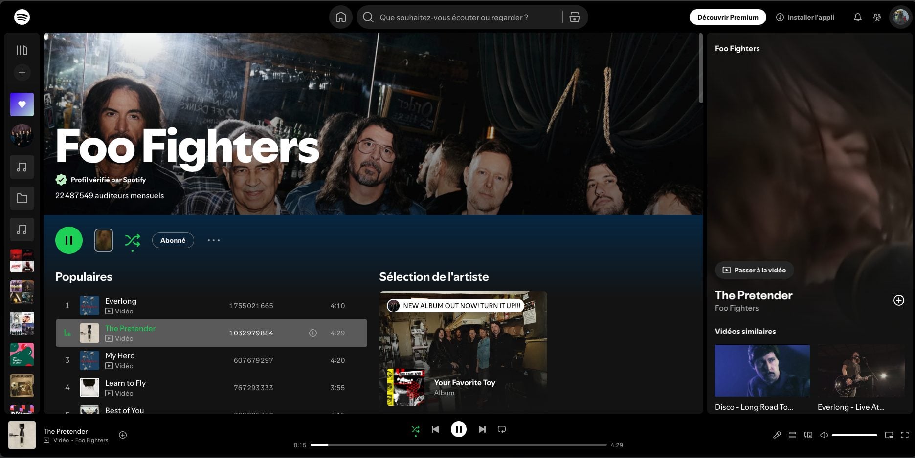
Task: Open Browse icon in search bar
Action: coord(575,17)
